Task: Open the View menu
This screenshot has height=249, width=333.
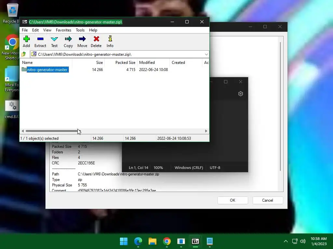Action: pyautogui.click(x=47, y=30)
